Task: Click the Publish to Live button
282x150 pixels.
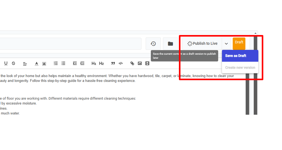Action: (x=202, y=44)
